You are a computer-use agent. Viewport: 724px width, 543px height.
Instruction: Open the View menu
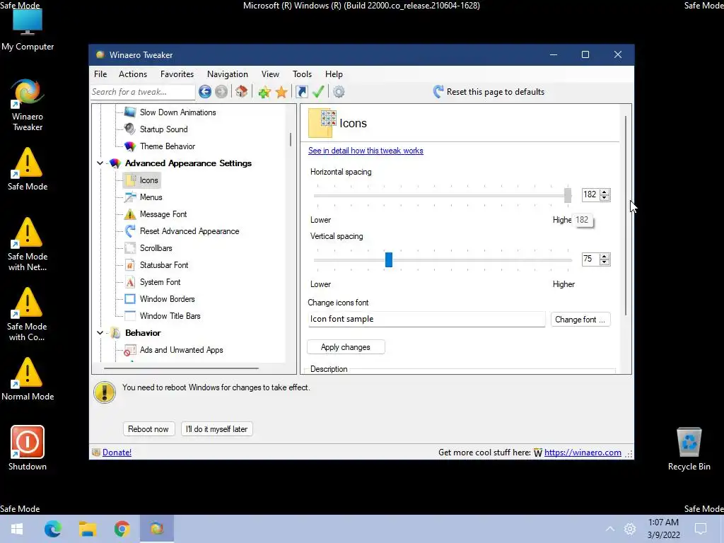point(270,74)
